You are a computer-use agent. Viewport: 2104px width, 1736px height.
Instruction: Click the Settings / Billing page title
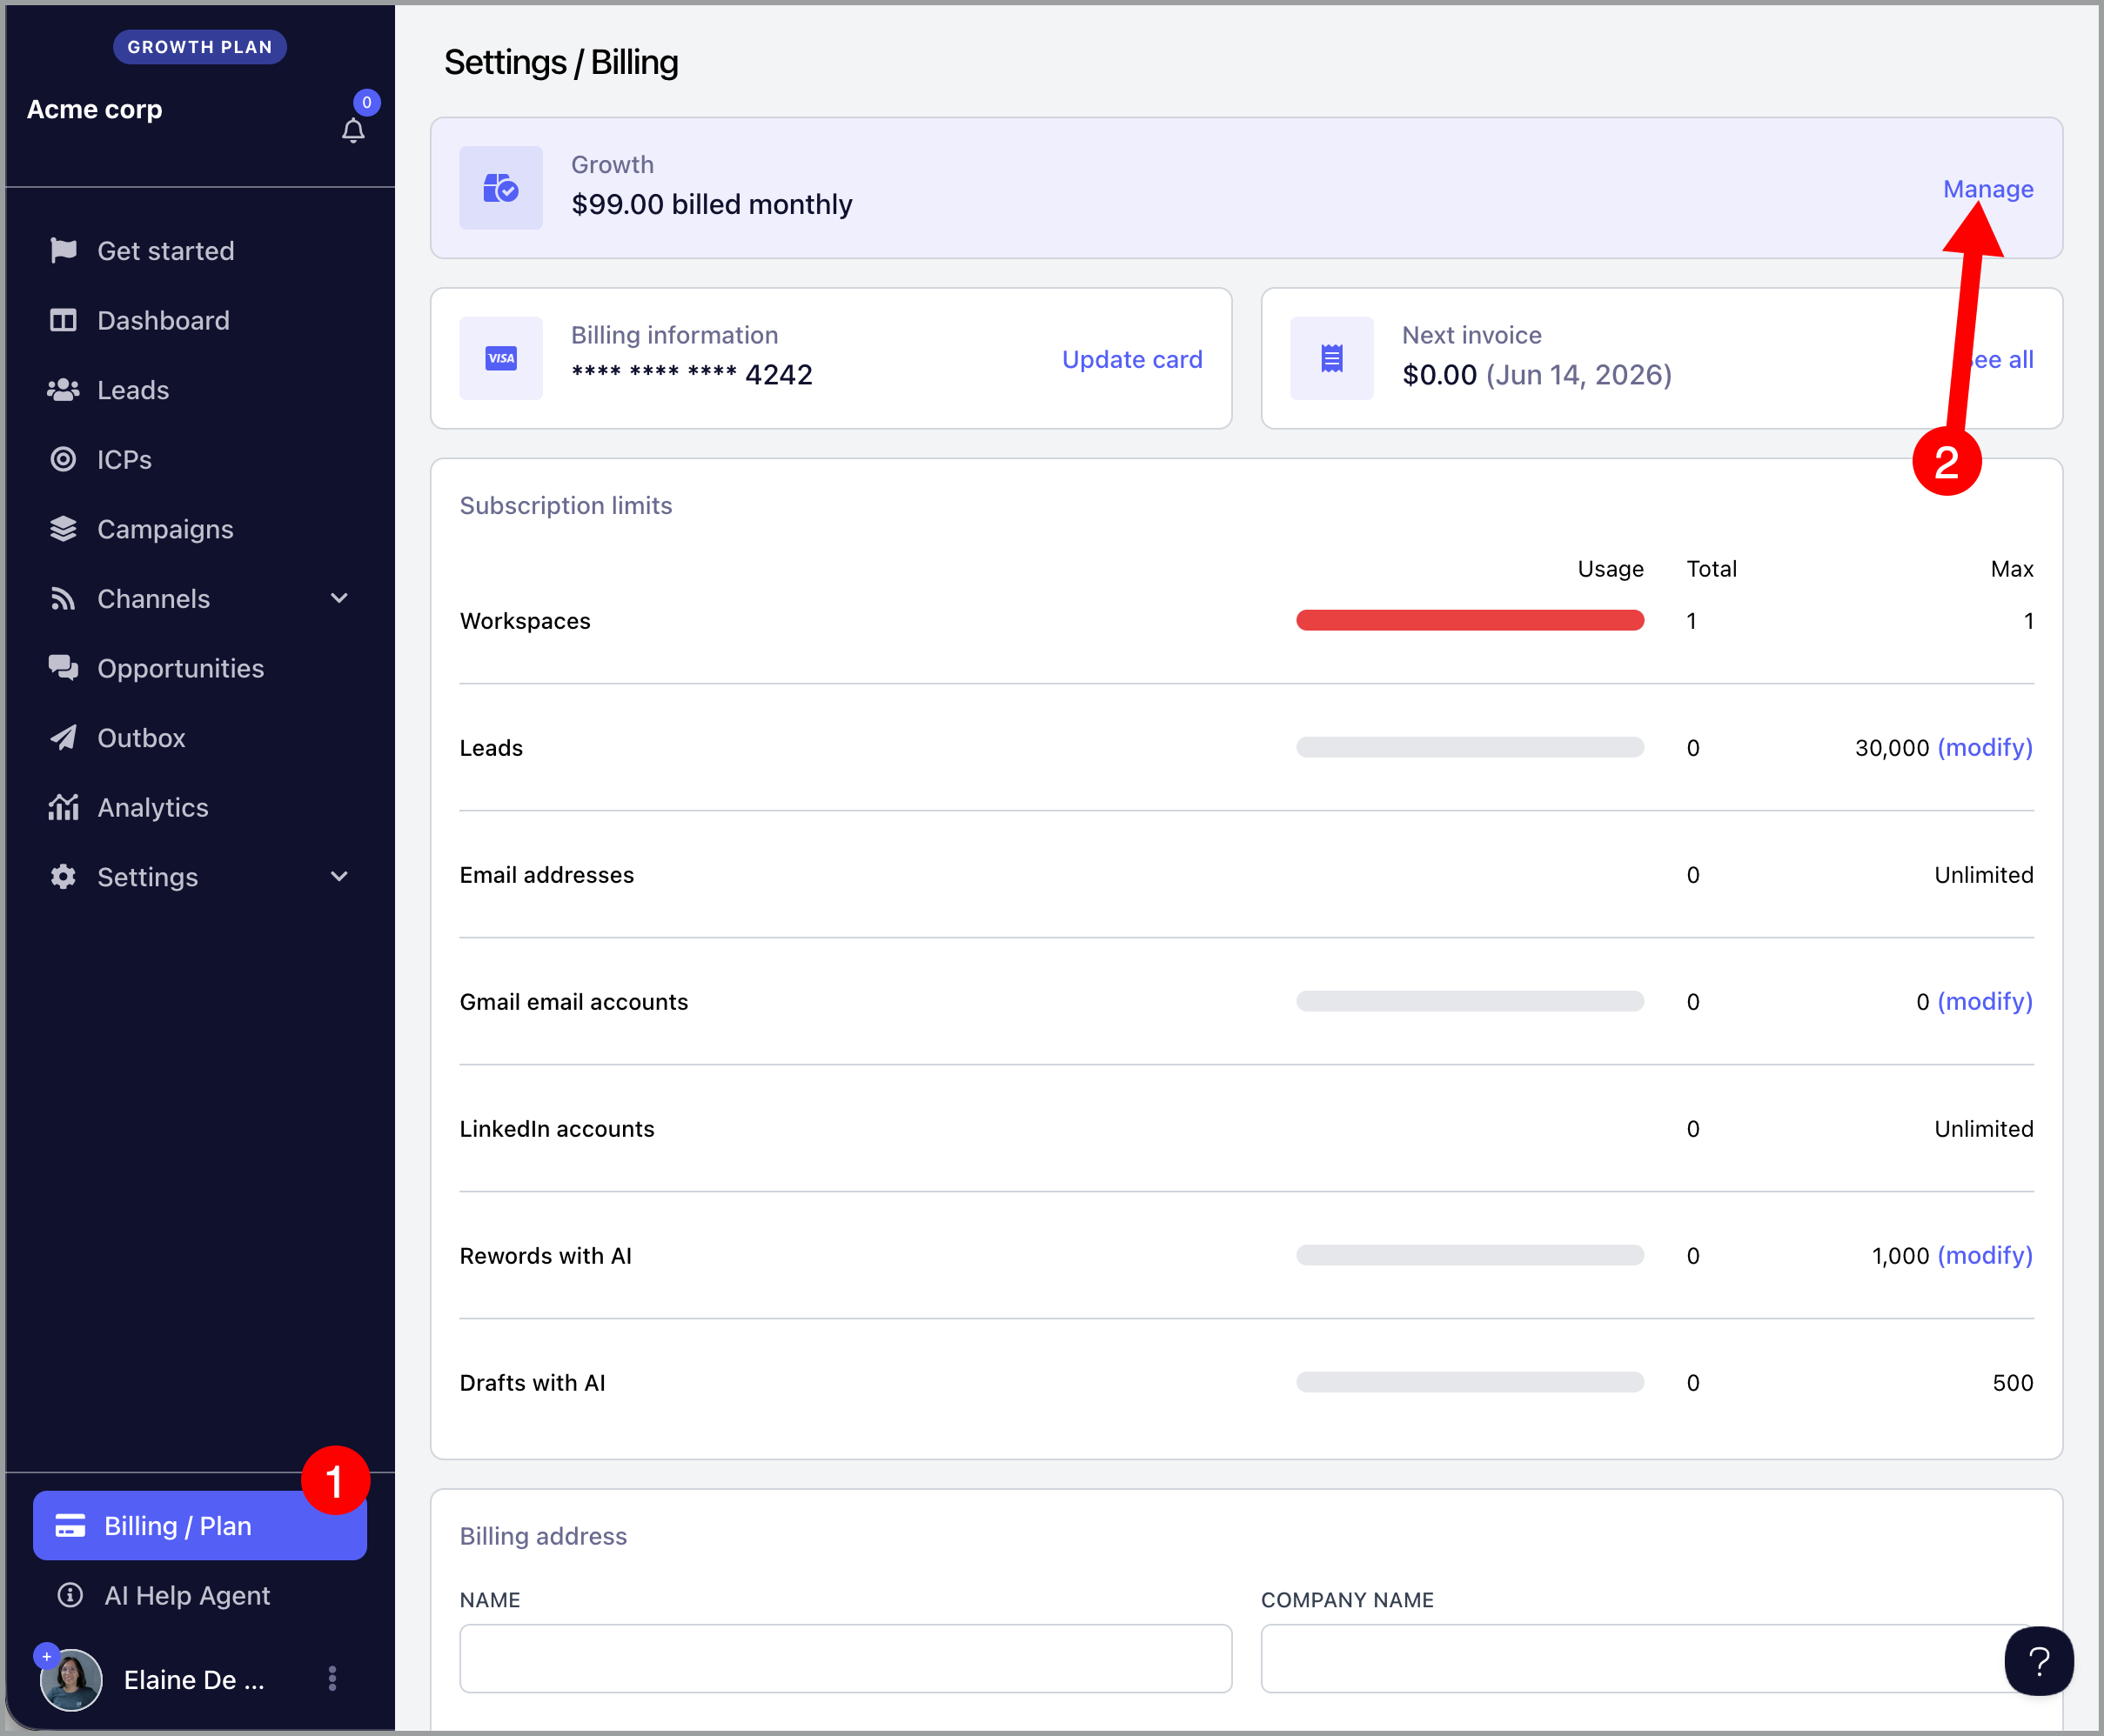(561, 62)
